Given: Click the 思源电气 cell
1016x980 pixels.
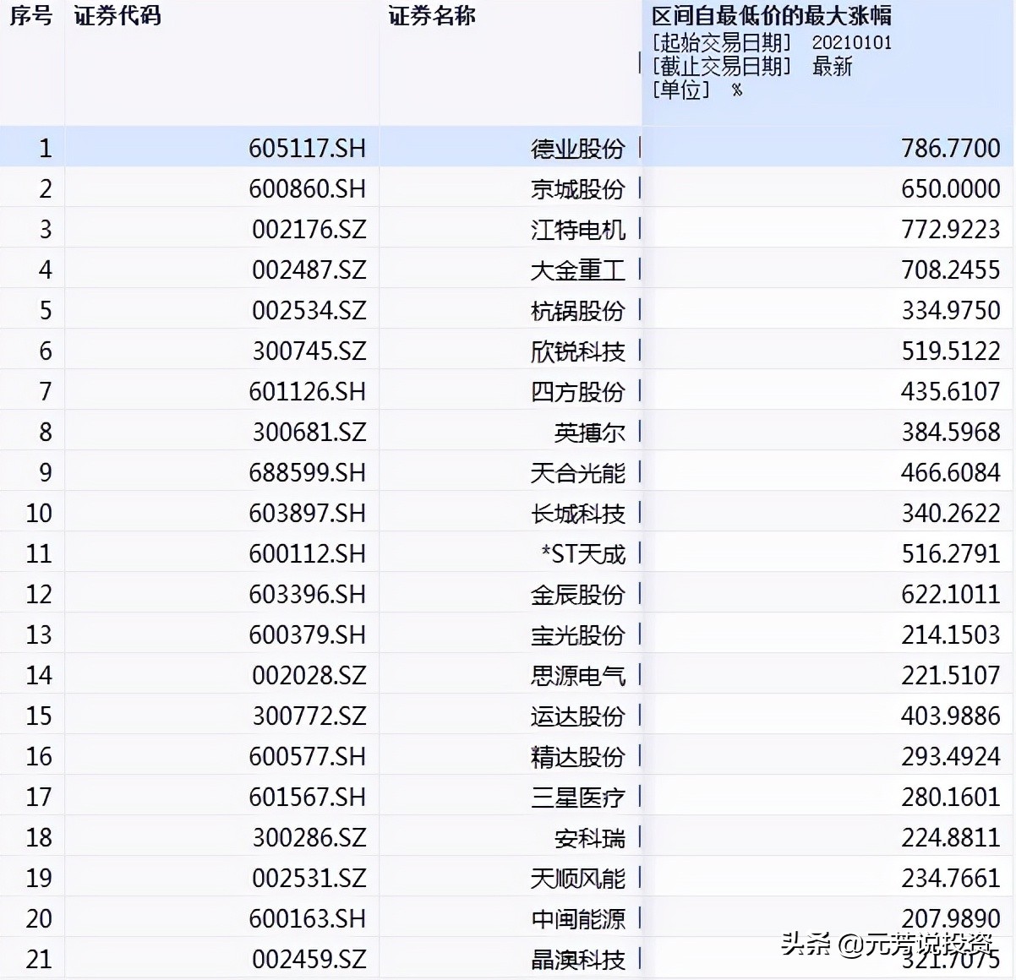Looking at the screenshot, I should click(578, 676).
